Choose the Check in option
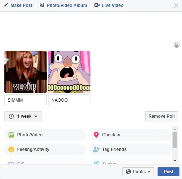Viewport: 182px width, 179px height. (x=131, y=135)
